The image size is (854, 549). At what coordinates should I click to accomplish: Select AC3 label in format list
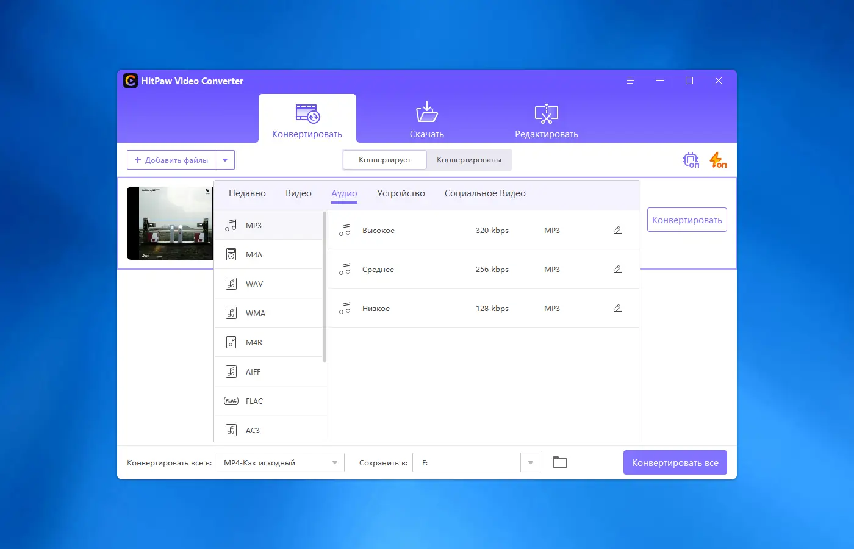pos(253,430)
